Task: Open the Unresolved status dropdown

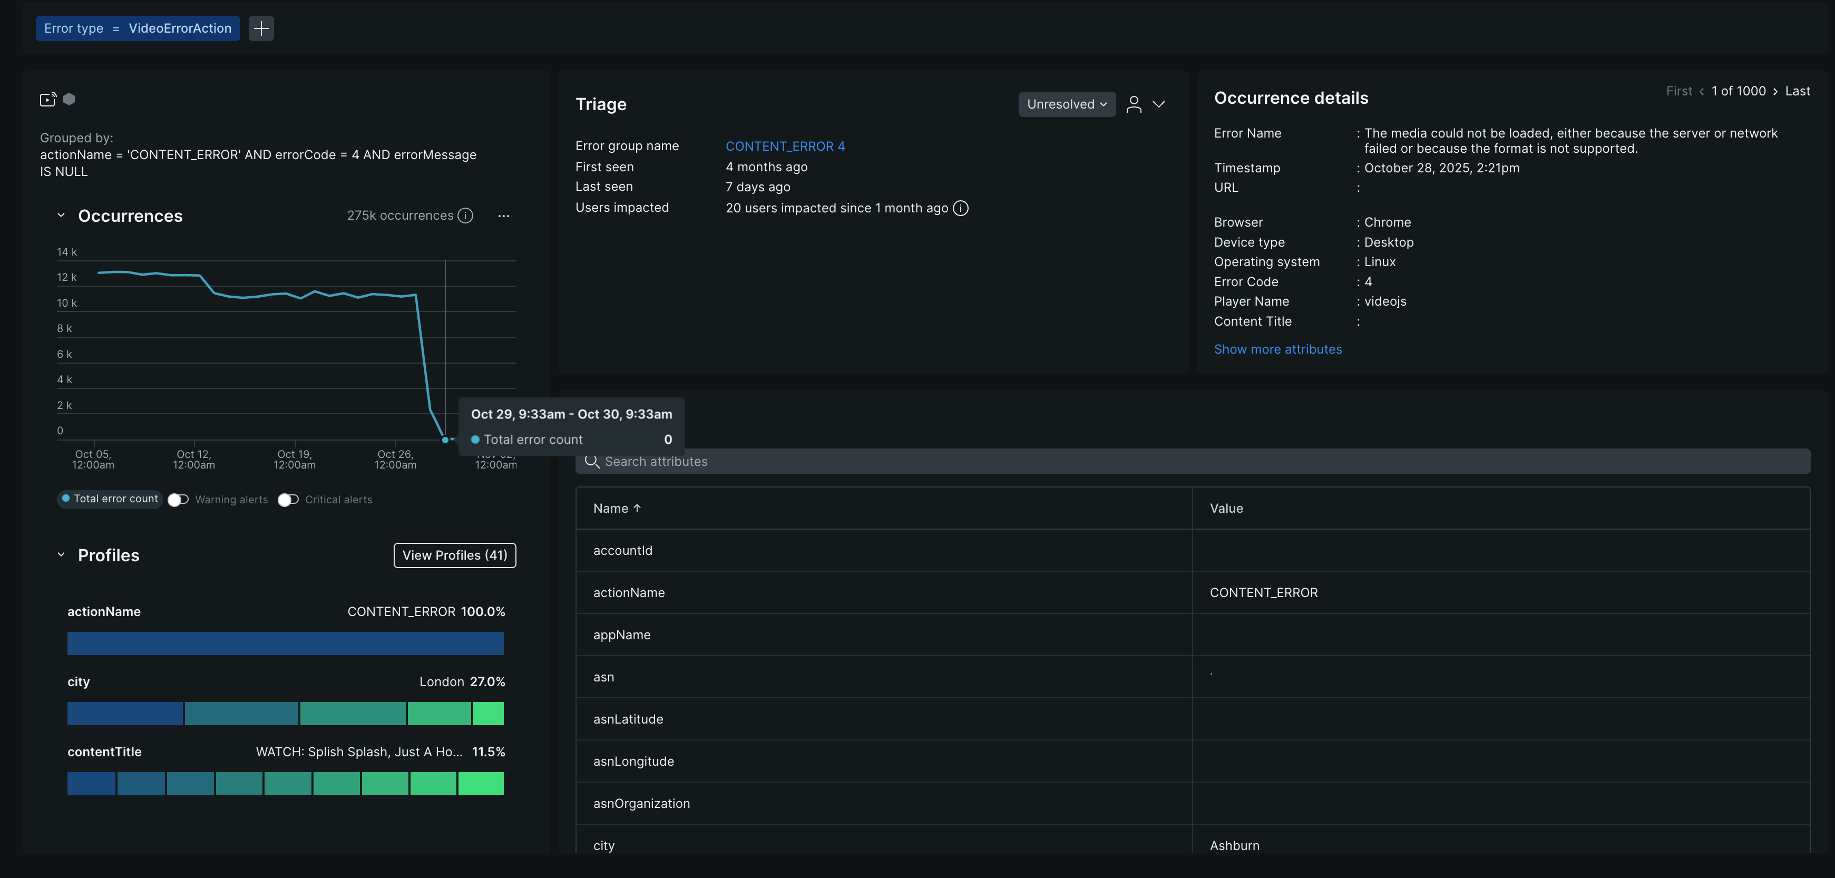Action: point(1067,104)
